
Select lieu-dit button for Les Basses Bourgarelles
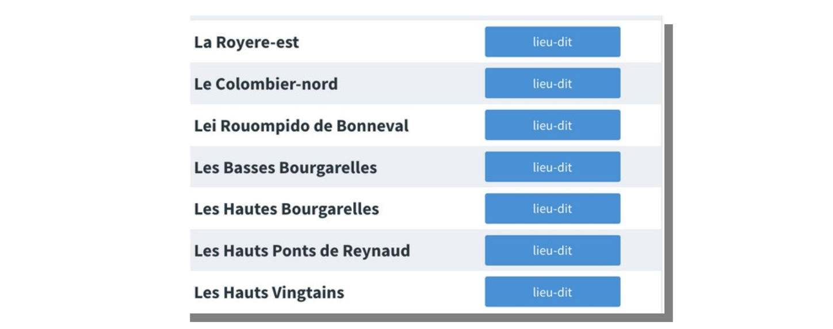[552, 167]
